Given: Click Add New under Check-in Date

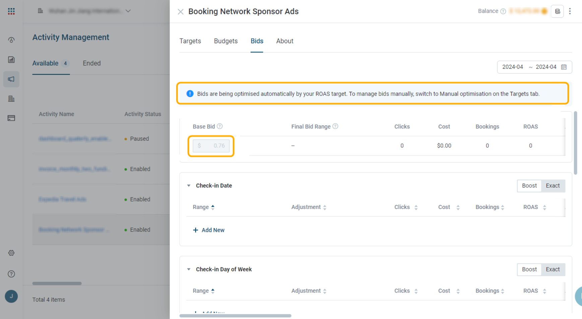Looking at the screenshot, I should click(209, 230).
